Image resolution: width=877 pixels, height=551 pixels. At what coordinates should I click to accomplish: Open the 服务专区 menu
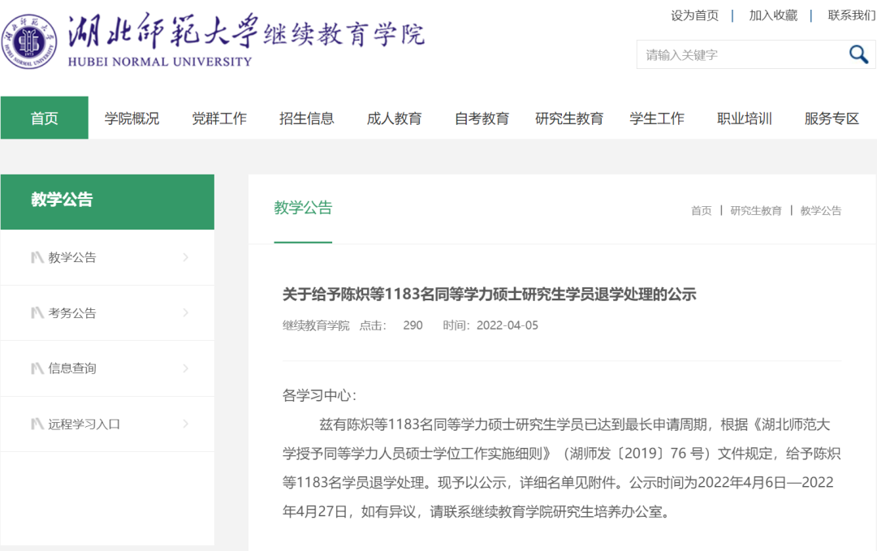pyautogui.click(x=832, y=118)
